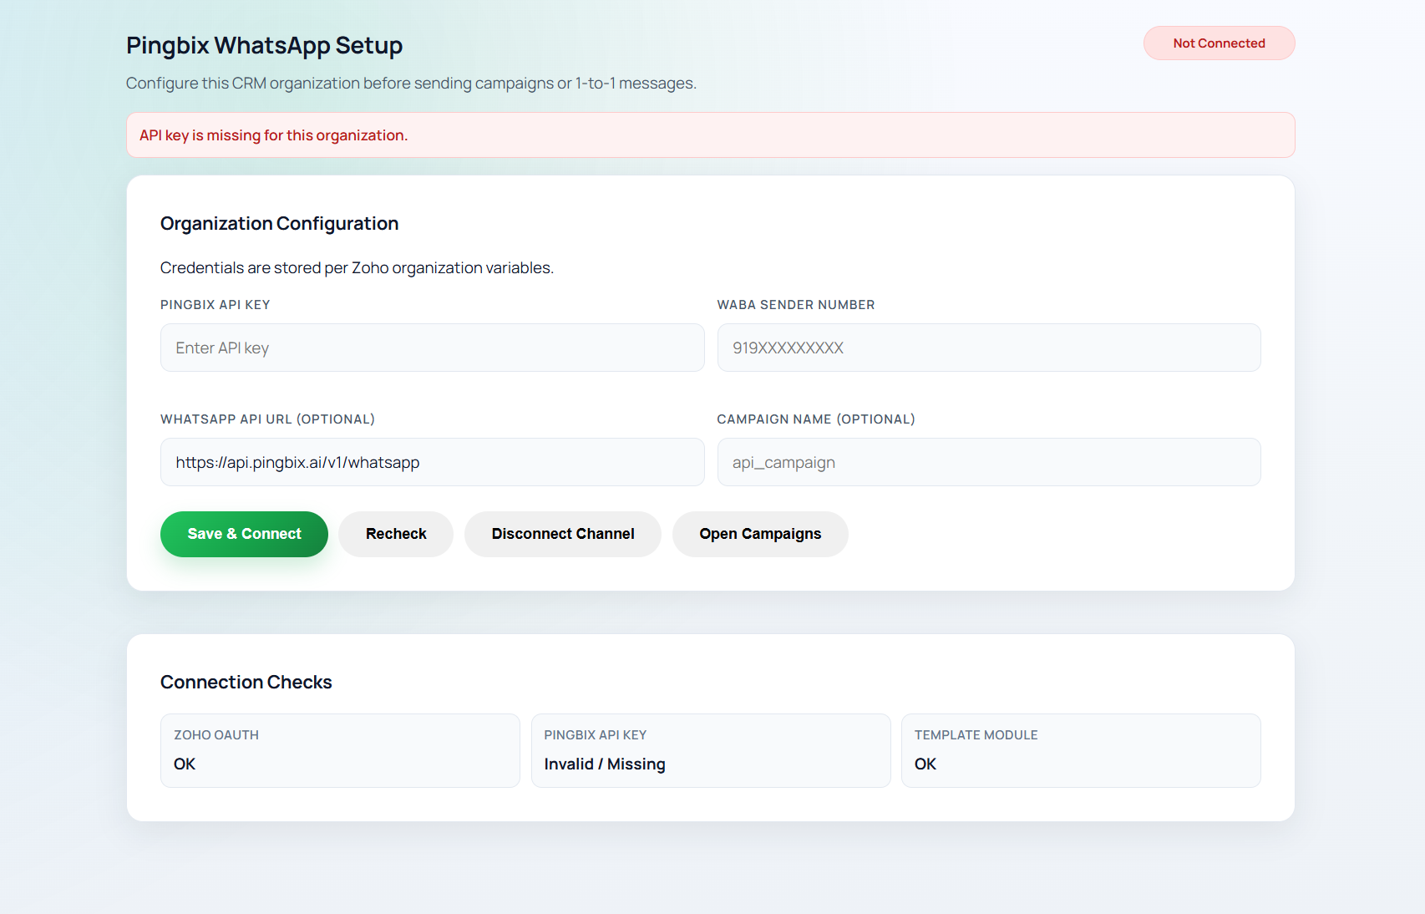
Task: Open Campaigns via its button
Action: point(759,534)
